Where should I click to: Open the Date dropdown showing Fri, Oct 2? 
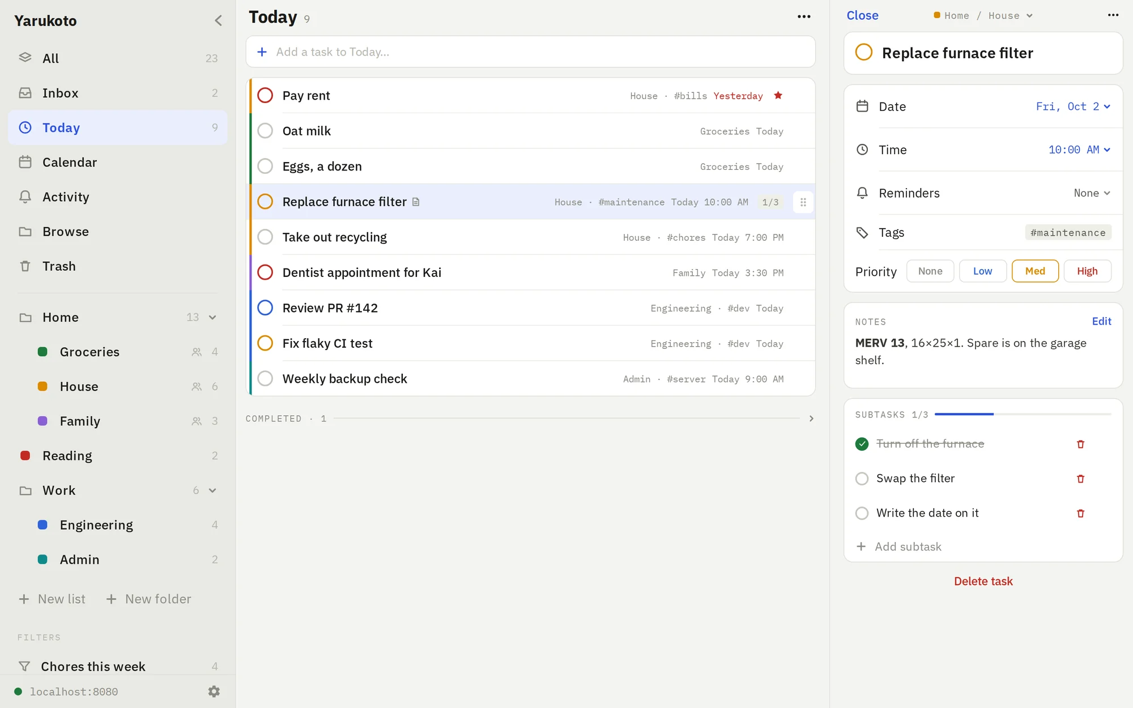1073,106
